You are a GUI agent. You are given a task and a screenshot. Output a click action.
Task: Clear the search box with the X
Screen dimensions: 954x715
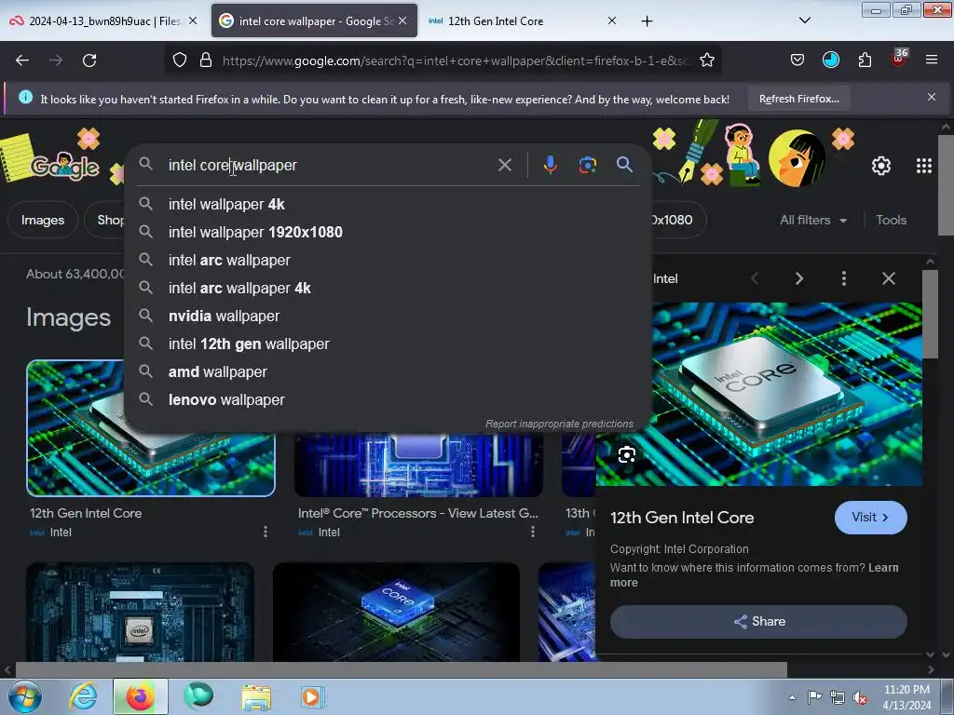pos(504,165)
